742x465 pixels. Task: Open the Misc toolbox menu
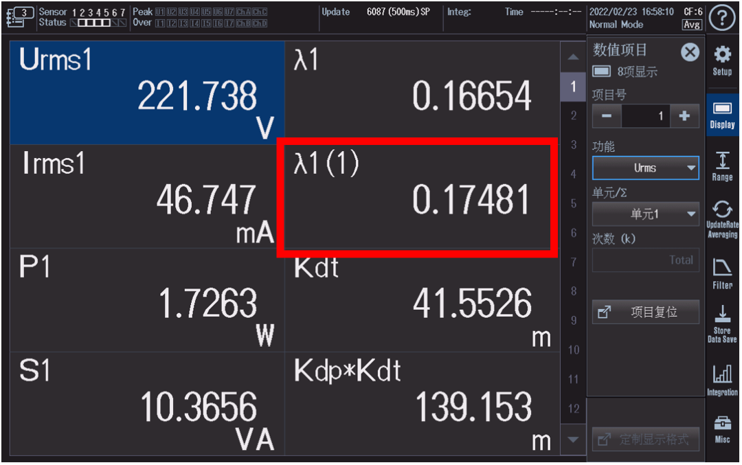coord(721,429)
